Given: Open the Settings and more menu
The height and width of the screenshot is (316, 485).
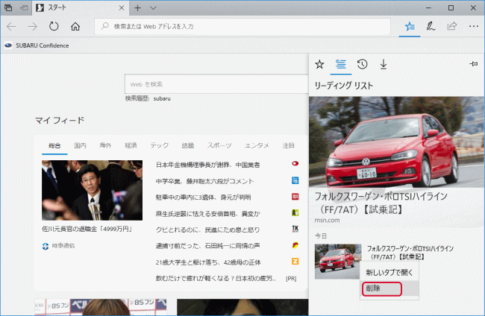Looking at the screenshot, I should click(474, 27).
